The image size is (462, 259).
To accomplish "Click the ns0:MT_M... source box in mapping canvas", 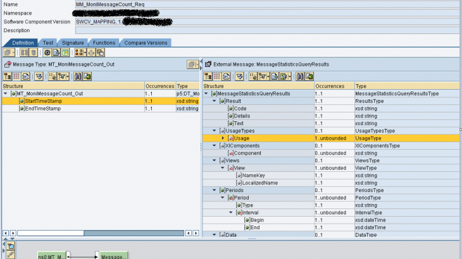I will 52,255.
